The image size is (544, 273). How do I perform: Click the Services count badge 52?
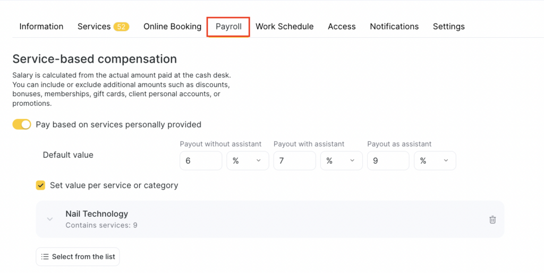(x=121, y=27)
